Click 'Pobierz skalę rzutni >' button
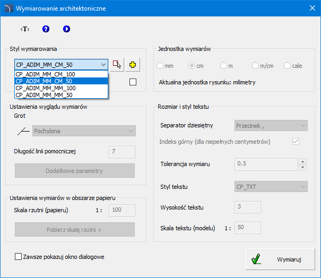 pyautogui.click(x=75, y=229)
